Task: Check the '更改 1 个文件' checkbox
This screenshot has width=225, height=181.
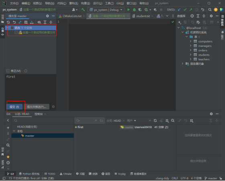Action: click(x=12, y=28)
